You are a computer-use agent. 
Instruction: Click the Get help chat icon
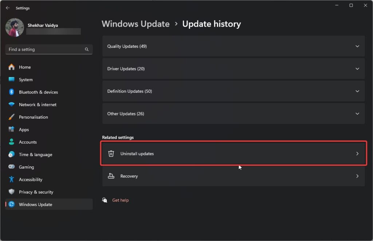click(x=105, y=200)
